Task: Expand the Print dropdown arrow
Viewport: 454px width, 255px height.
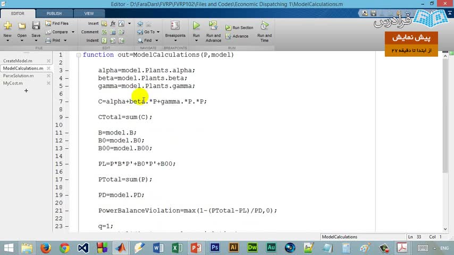Action: [65, 40]
